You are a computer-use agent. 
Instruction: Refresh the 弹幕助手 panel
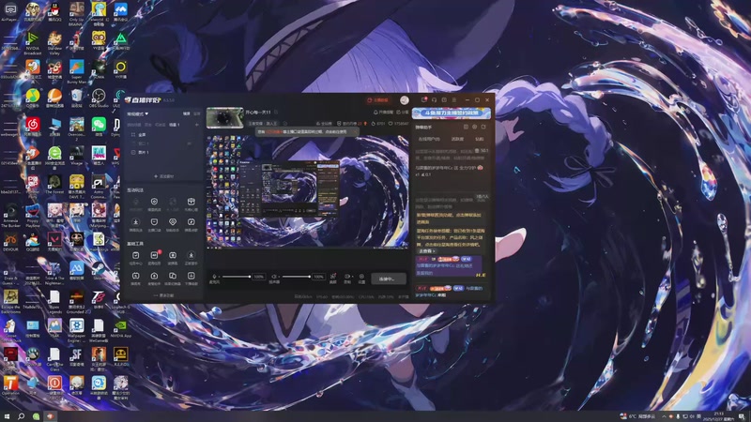coord(483,128)
